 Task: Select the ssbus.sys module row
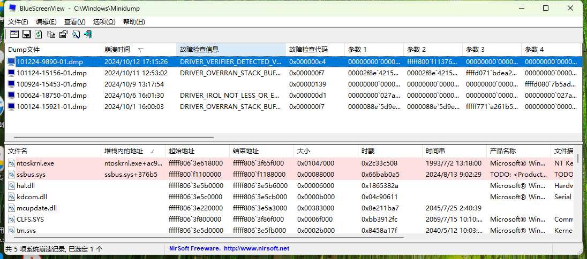pos(289,174)
